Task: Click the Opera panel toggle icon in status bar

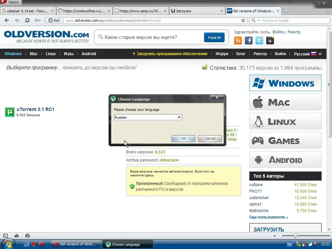Action: [x=6, y=236]
